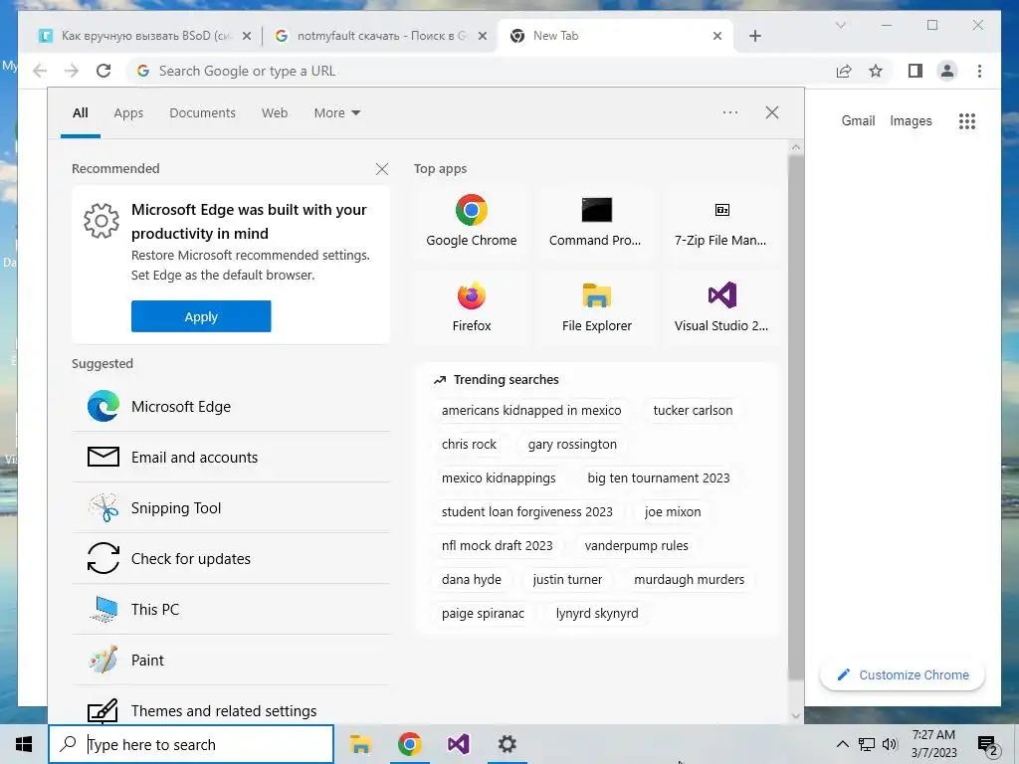
Task: Open a new Chrome tab
Action: (754, 36)
